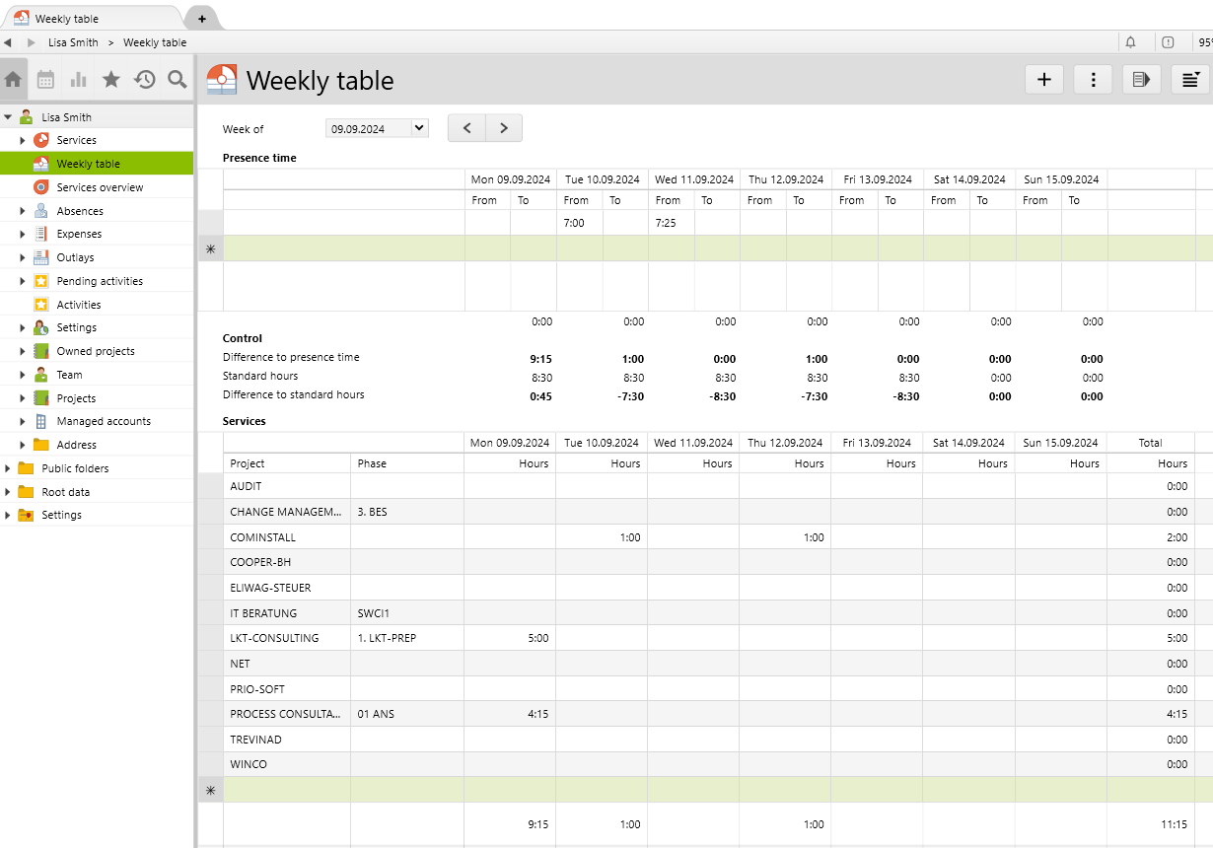Click the search magnifier icon

pos(178,80)
